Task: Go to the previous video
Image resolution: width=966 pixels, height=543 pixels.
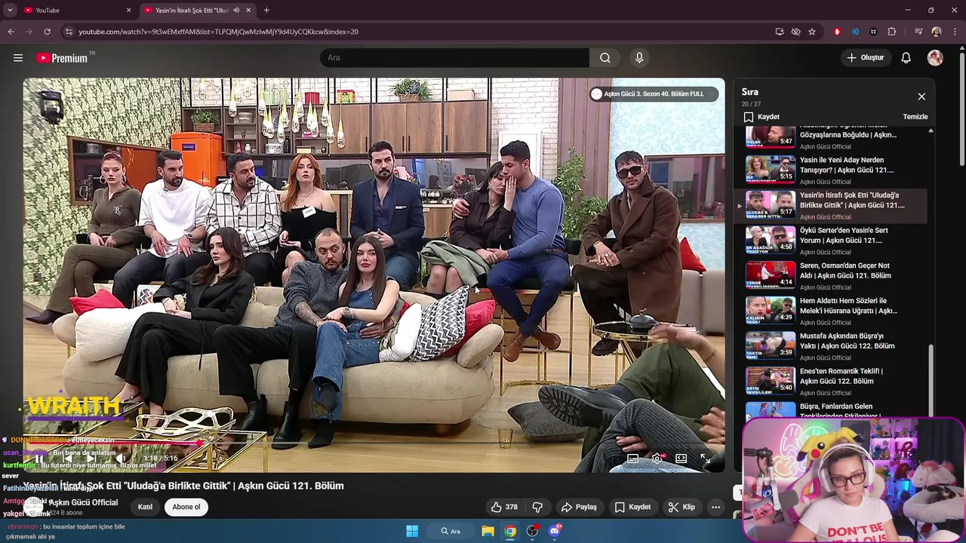Action: 66,458
